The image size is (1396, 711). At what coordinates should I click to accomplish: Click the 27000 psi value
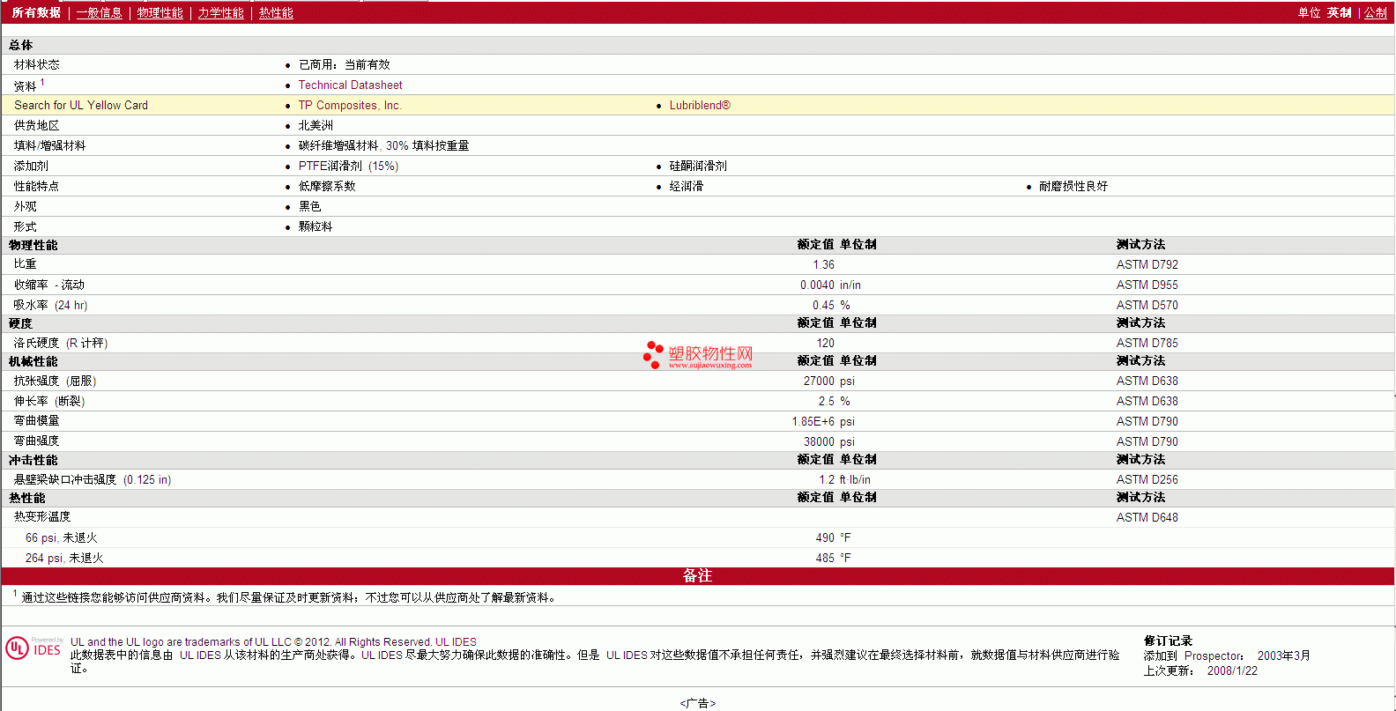pos(828,381)
